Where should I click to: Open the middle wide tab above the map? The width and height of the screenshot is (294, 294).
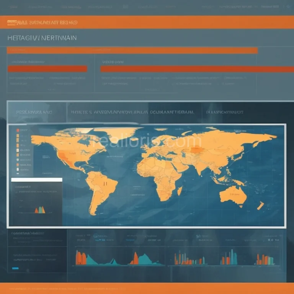click(132, 113)
